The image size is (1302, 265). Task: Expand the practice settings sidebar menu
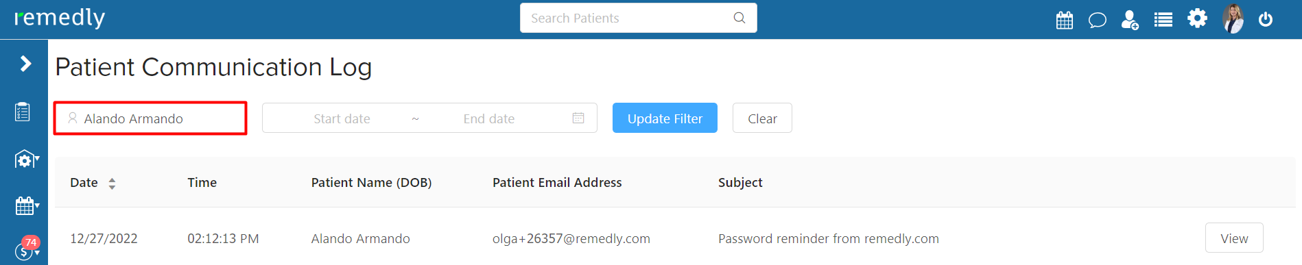coord(27,160)
